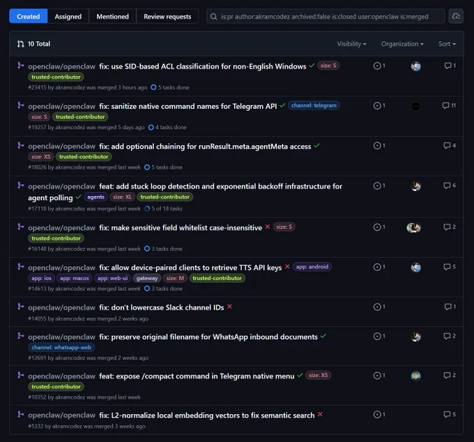Click assignee avatar on SID-based ACL row
The height and width of the screenshot is (442, 474).
[415, 66]
